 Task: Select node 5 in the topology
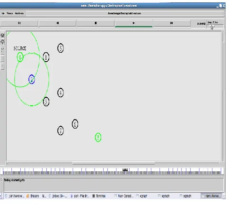(x=61, y=48)
